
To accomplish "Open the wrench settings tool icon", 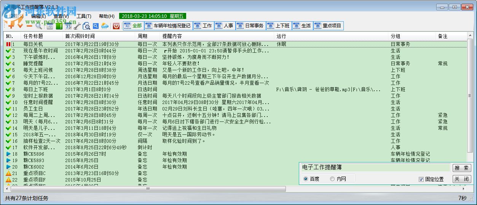I will [x=77, y=26].
